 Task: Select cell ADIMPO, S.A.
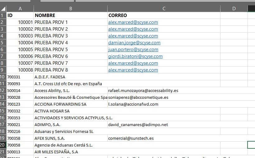[x=71, y=125]
